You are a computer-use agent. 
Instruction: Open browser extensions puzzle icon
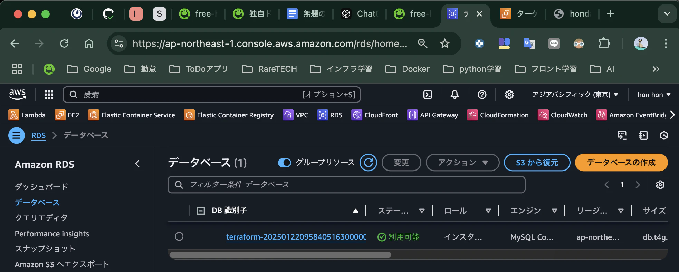604,43
